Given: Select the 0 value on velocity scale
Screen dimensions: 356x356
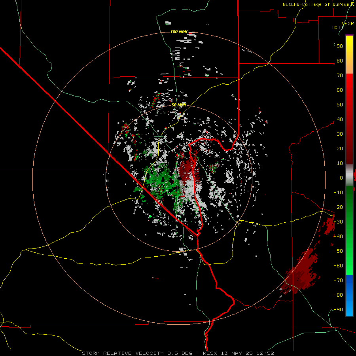Looking at the screenshot, I should coord(341,178).
